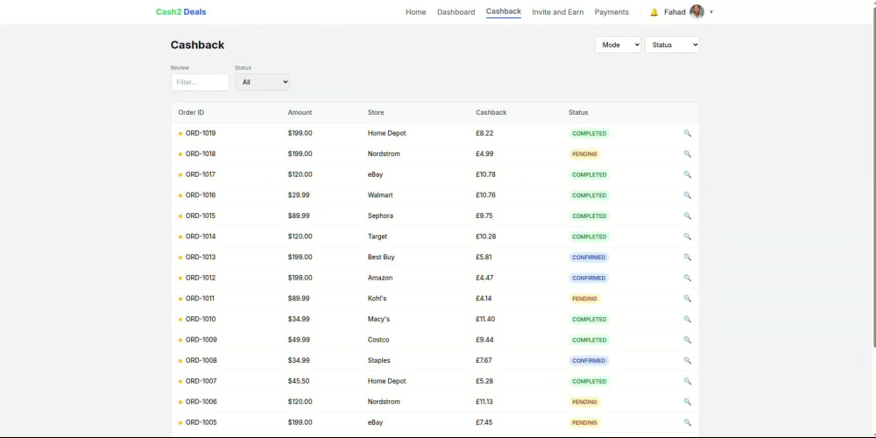This screenshot has height=438, width=876.
Task: Click cashback value £11.13
Action: tap(485, 402)
